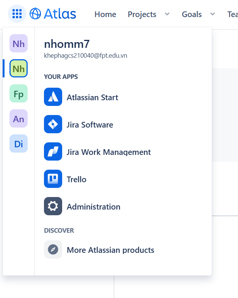Click the Administration gear icon
The height and width of the screenshot is (298, 238).
53,206
